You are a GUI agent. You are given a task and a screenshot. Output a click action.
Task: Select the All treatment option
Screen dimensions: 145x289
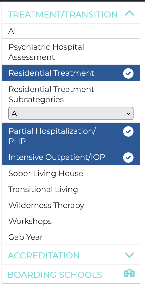(x=71, y=31)
